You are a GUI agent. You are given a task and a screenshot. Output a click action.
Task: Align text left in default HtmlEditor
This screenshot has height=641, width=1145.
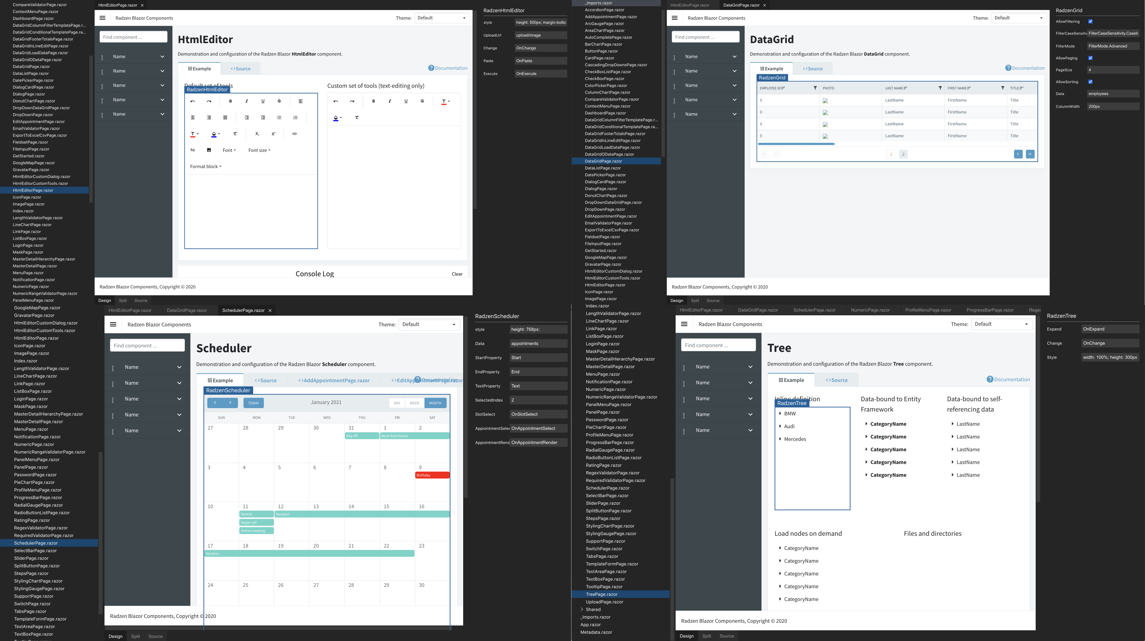tap(300, 101)
